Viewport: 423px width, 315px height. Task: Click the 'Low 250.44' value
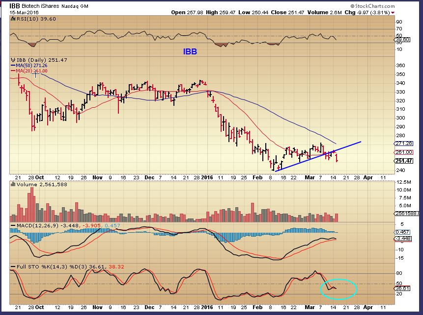[254, 12]
